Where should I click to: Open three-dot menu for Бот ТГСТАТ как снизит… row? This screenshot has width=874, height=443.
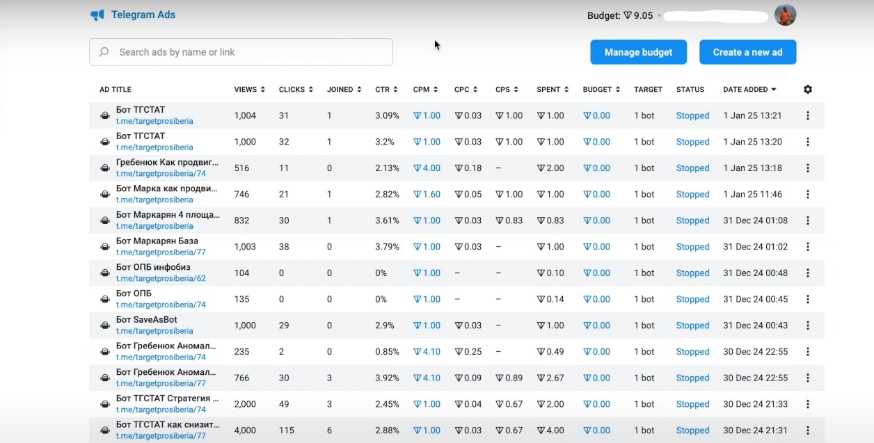[x=808, y=430]
